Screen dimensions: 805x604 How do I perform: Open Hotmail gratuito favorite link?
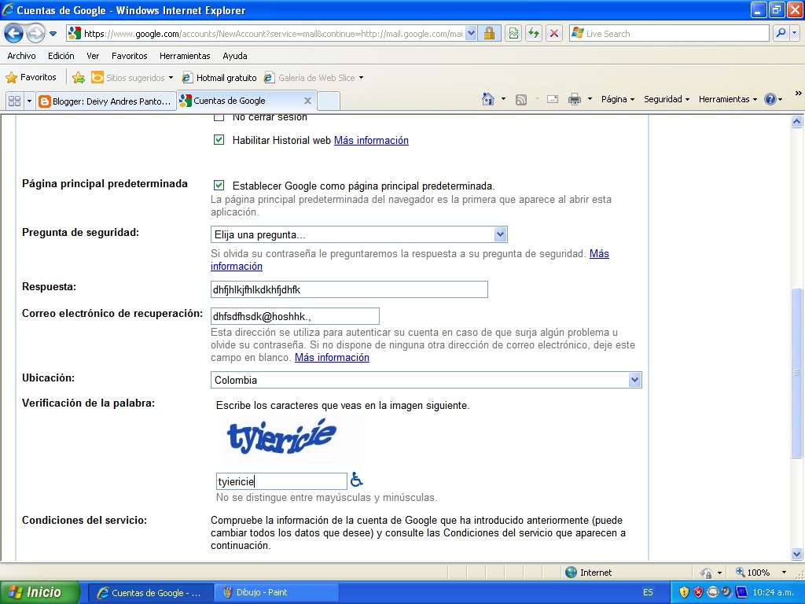[220, 78]
